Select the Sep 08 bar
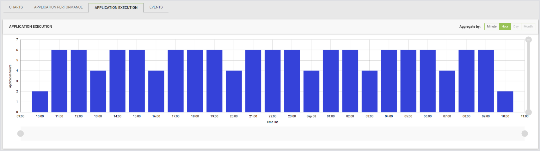Screen dimensions: 540x151 (x=311, y=91)
